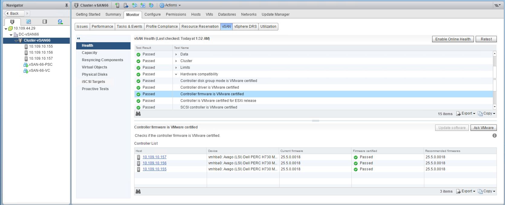Viewport: 505px width, 205px height.
Task: Click the find binoculars in health test list
Action: coord(138,114)
